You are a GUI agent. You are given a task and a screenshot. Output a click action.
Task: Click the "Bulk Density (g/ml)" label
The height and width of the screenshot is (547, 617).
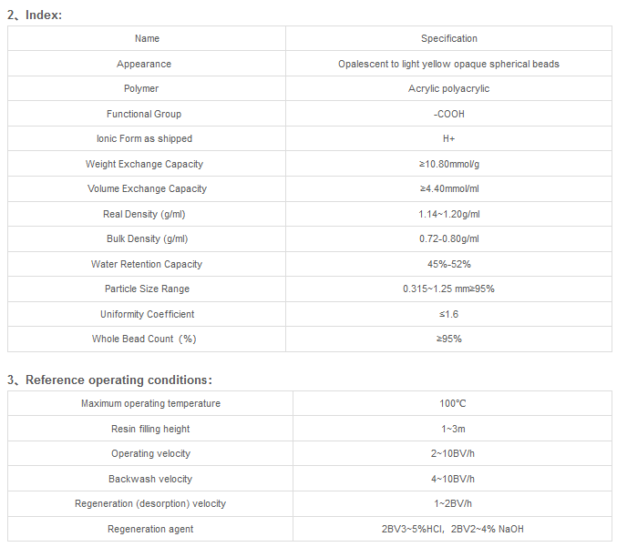click(x=147, y=239)
